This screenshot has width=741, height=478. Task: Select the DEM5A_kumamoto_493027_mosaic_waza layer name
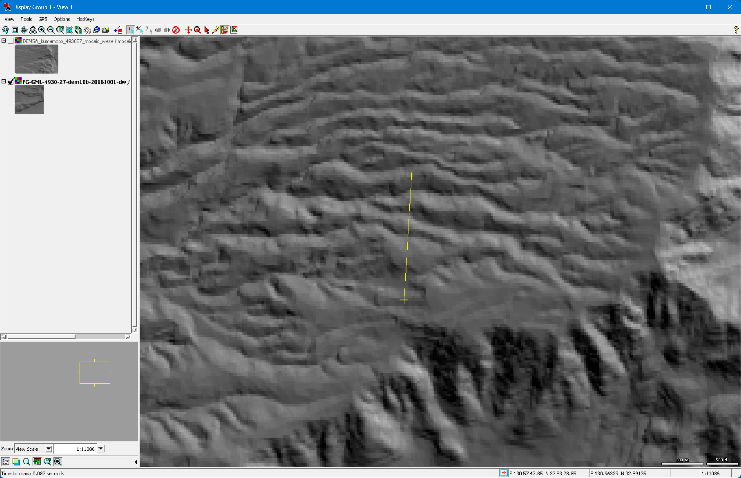[68, 41]
